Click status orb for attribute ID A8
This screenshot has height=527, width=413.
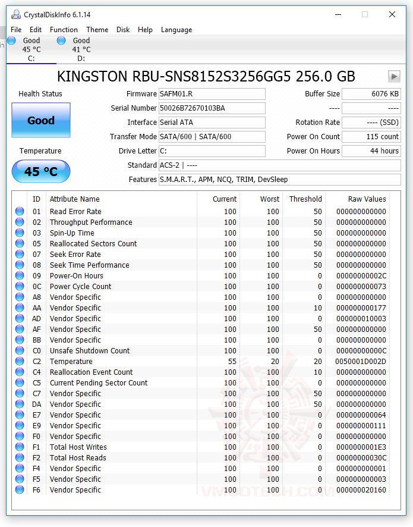[x=20, y=297]
